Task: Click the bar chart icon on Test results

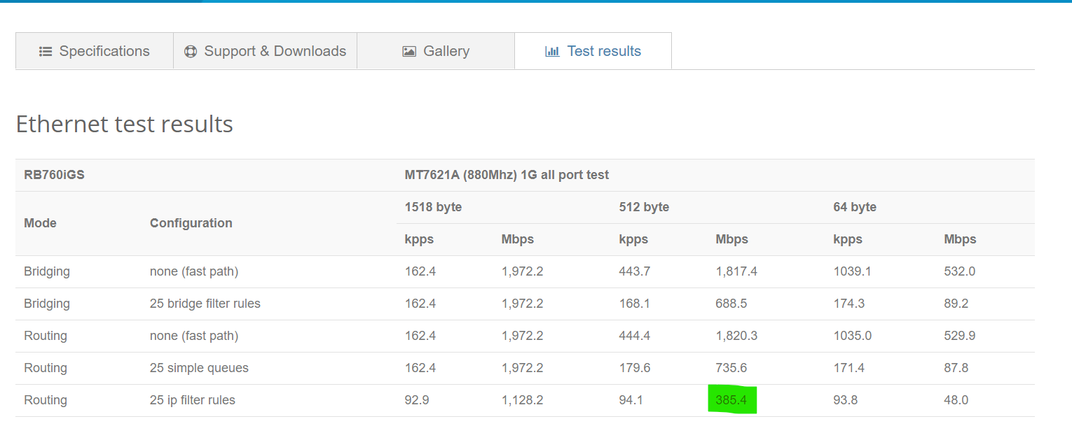Action: pos(552,52)
